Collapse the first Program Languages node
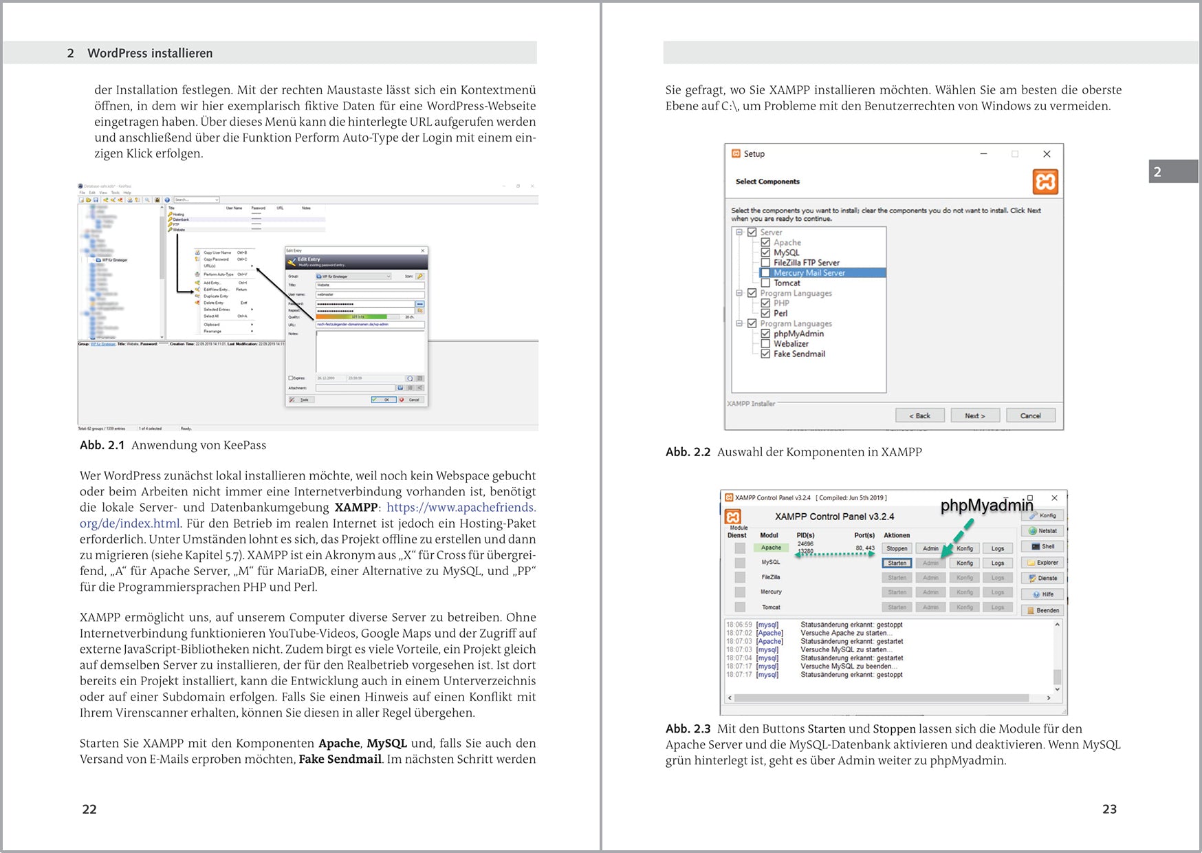1202x853 pixels. (x=739, y=293)
